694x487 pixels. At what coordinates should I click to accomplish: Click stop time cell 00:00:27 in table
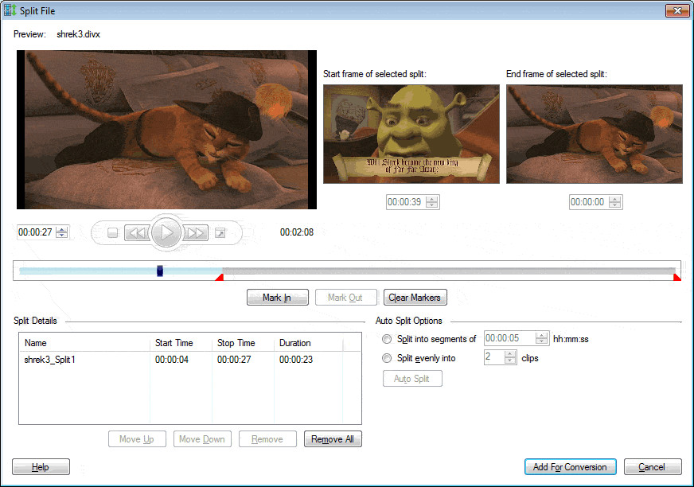(x=234, y=360)
